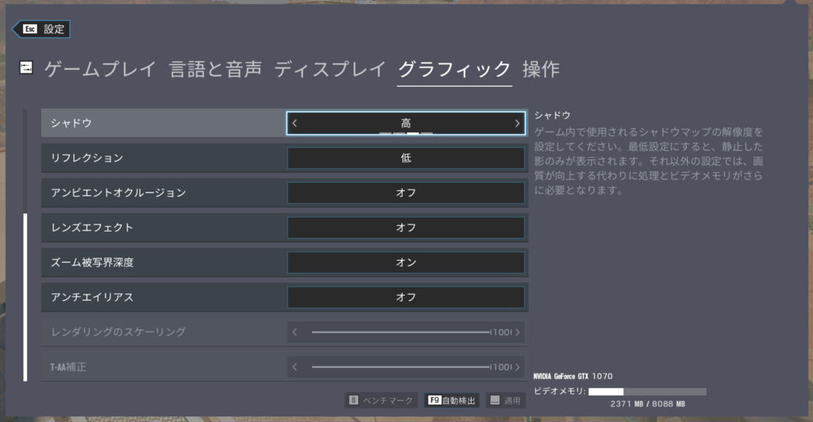Change the アンチエイリアス オフ value
813x422 pixels.
[x=406, y=297]
